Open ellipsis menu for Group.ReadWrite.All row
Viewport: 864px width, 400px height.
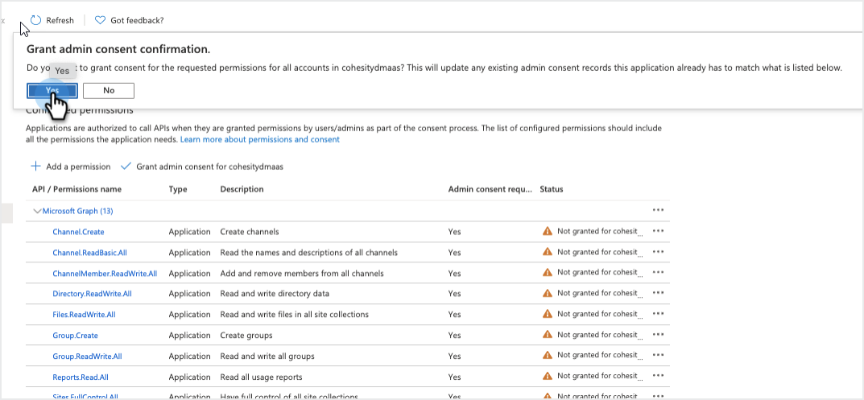pyautogui.click(x=658, y=356)
